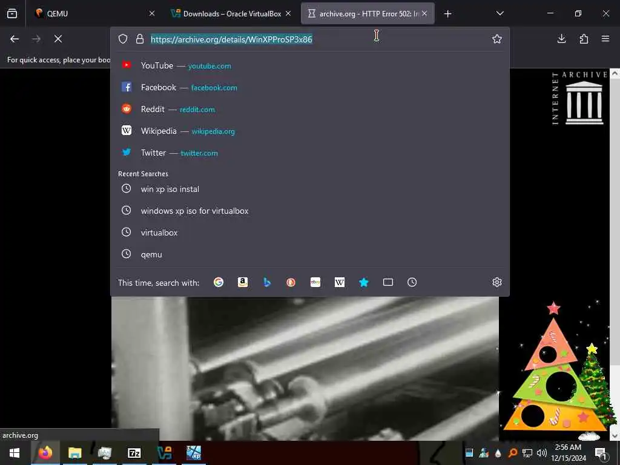Choose YouTube suggestion in URL dropdown
Viewport: 620px width, 465px height.
click(309, 65)
